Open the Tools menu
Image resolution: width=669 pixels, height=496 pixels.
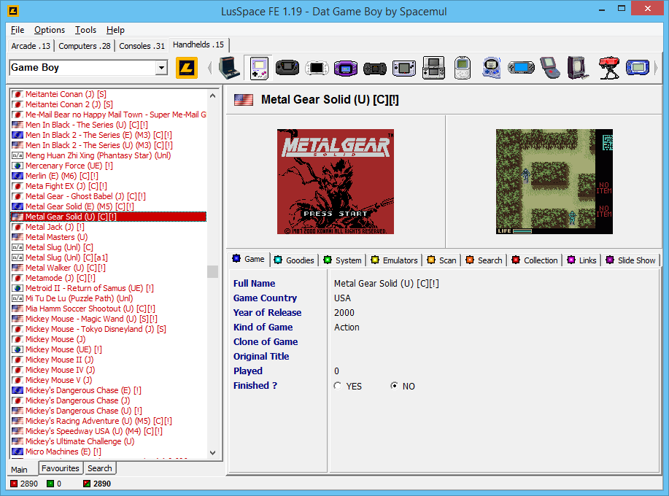[x=86, y=30]
